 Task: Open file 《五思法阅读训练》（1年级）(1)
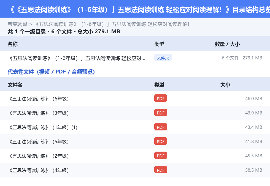[x=43, y=127]
